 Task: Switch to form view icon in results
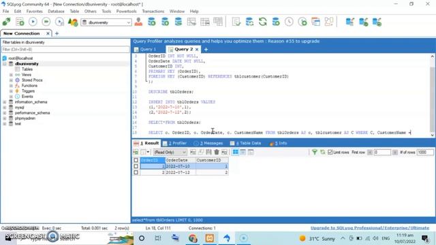tap(243, 152)
